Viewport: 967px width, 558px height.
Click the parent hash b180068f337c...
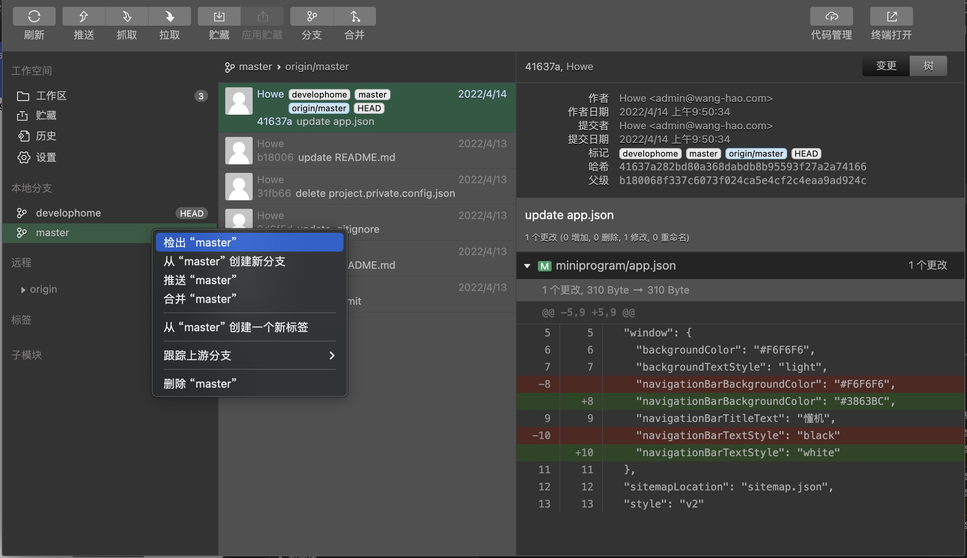[x=743, y=181]
